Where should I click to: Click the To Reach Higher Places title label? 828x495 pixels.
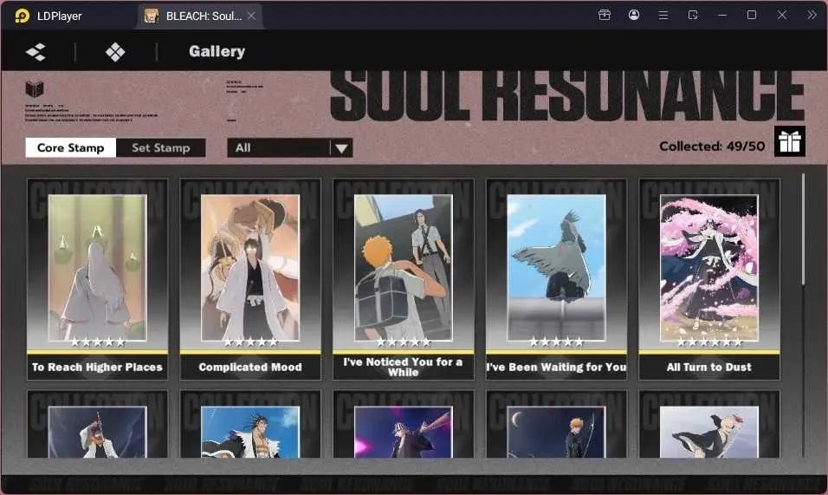[97, 368]
